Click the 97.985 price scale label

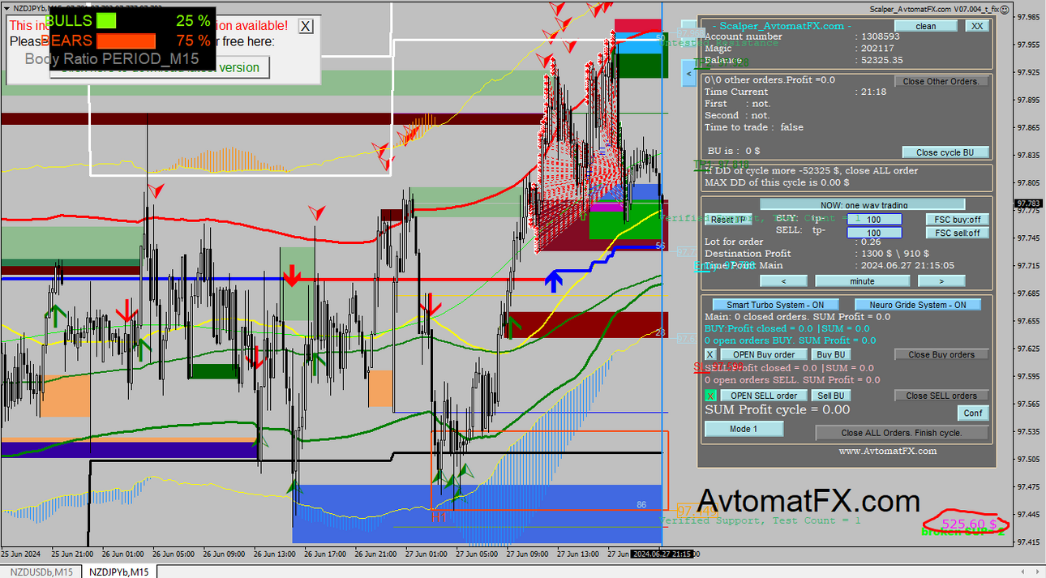[x=1028, y=17]
